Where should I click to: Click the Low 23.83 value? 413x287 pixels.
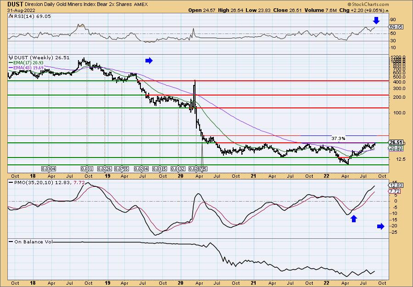coord(257,10)
